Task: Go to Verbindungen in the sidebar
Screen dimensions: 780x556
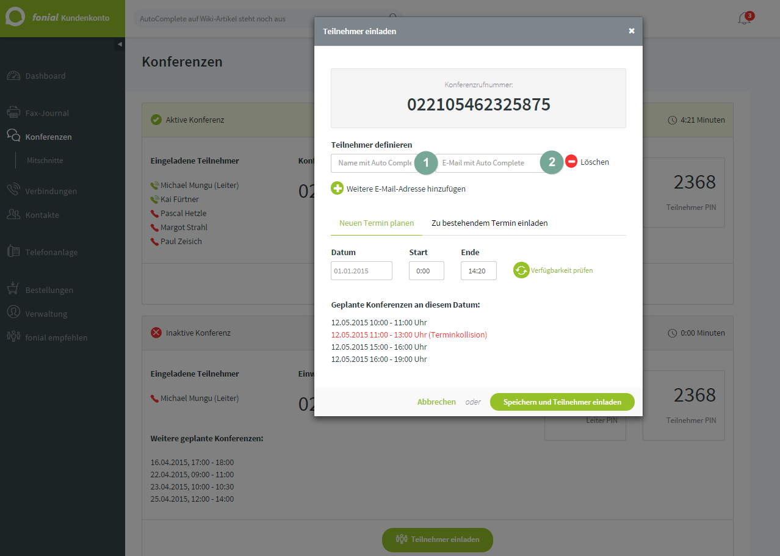Action: point(51,191)
